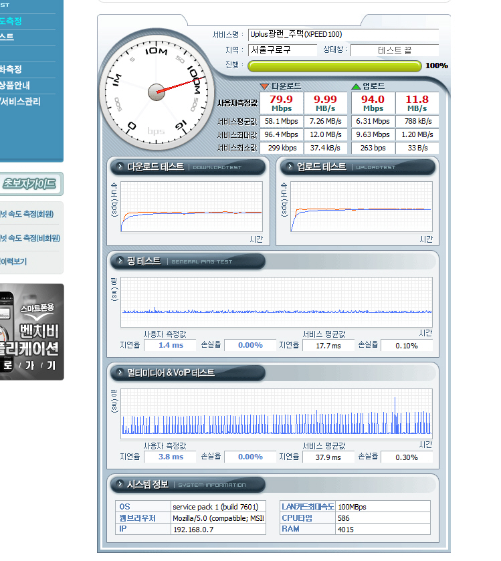Click the 299 kbps minimum cell
This screenshot has height=561, width=501.
(282, 148)
